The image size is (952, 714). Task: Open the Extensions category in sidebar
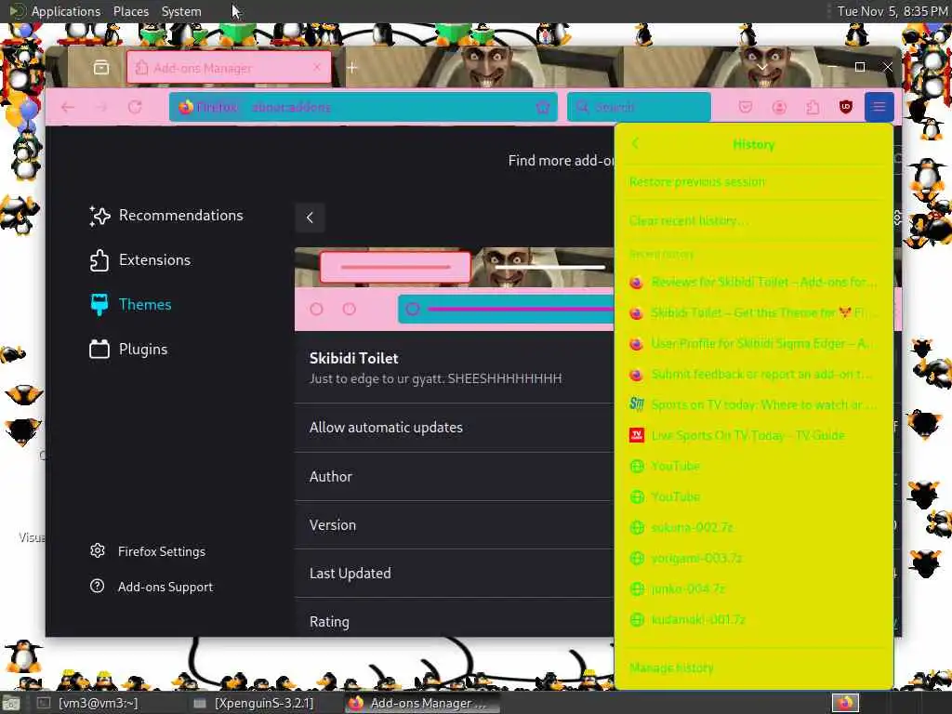[x=139, y=260]
